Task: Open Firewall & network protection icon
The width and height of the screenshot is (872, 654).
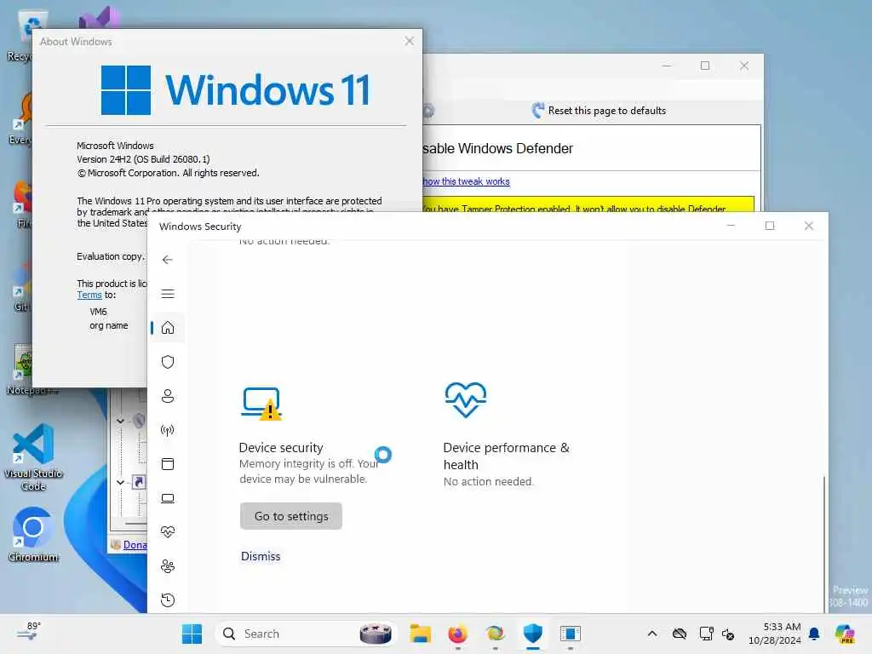Action: tap(168, 430)
